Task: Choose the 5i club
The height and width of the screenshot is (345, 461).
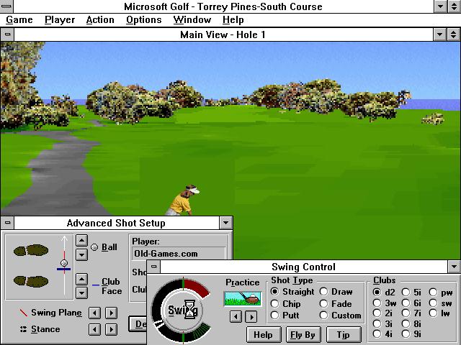Action: point(411,293)
